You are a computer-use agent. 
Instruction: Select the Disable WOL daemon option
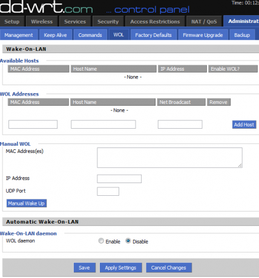click(x=128, y=241)
